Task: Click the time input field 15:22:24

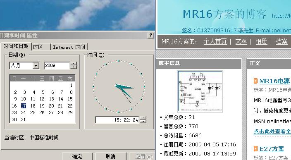Action: (x=117, y=120)
